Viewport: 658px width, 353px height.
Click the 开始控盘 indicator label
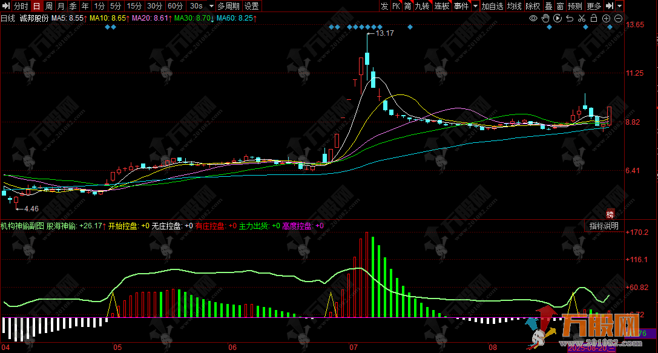(x=123, y=226)
